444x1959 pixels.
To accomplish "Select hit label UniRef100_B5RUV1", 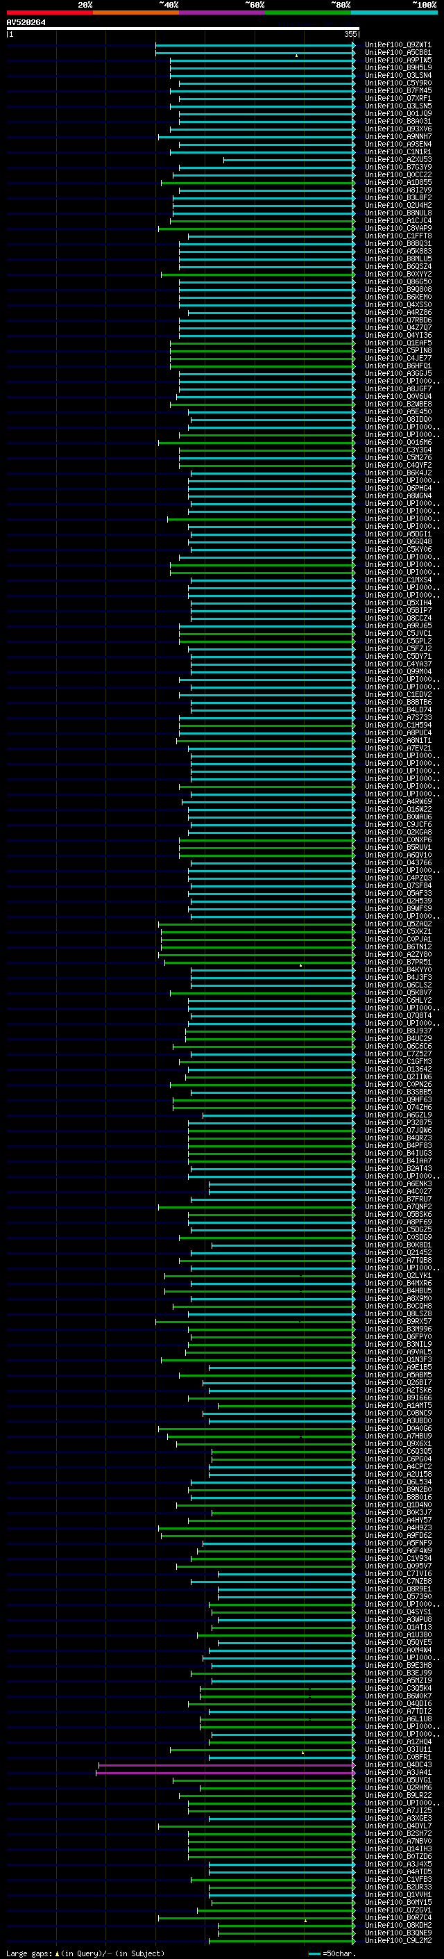I will [x=398, y=847].
